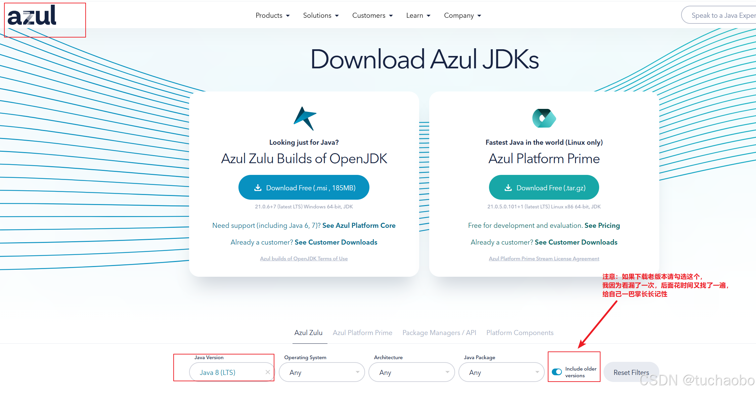
Task: Clear the Java 8 (LTS) filter with the x
Action: coord(268,372)
